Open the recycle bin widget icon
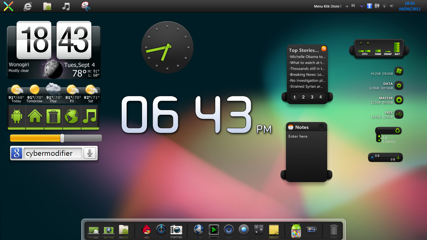Viewport: 427px width, 240px height. click(x=398, y=131)
